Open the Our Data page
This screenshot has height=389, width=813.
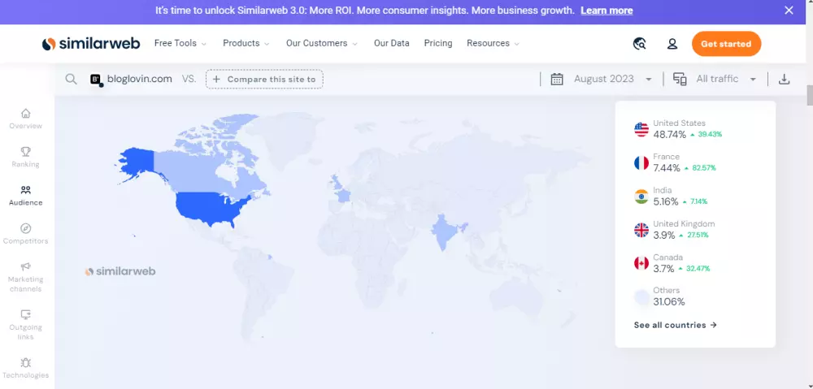[x=392, y=44]
